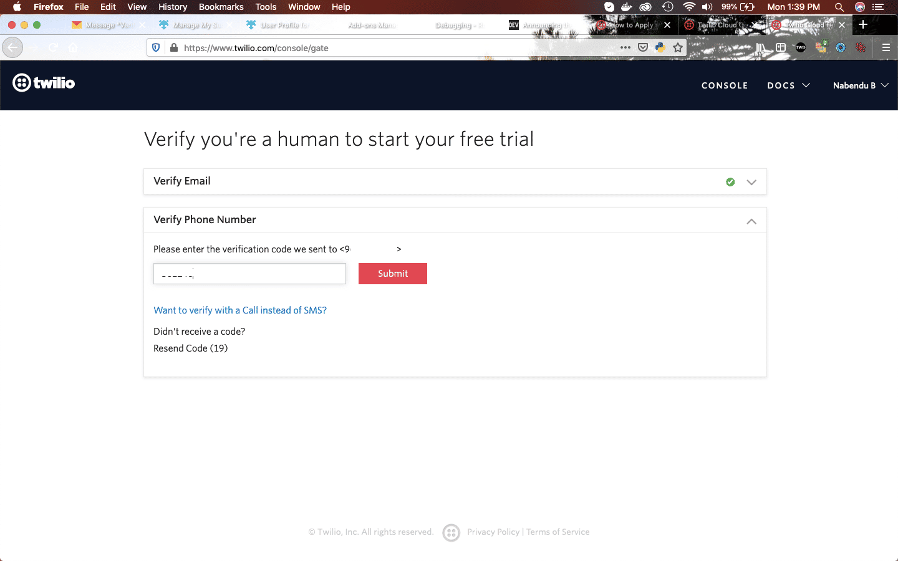
Task: Click the Wi-Fi status icon
Action: (x=689, y=7)
